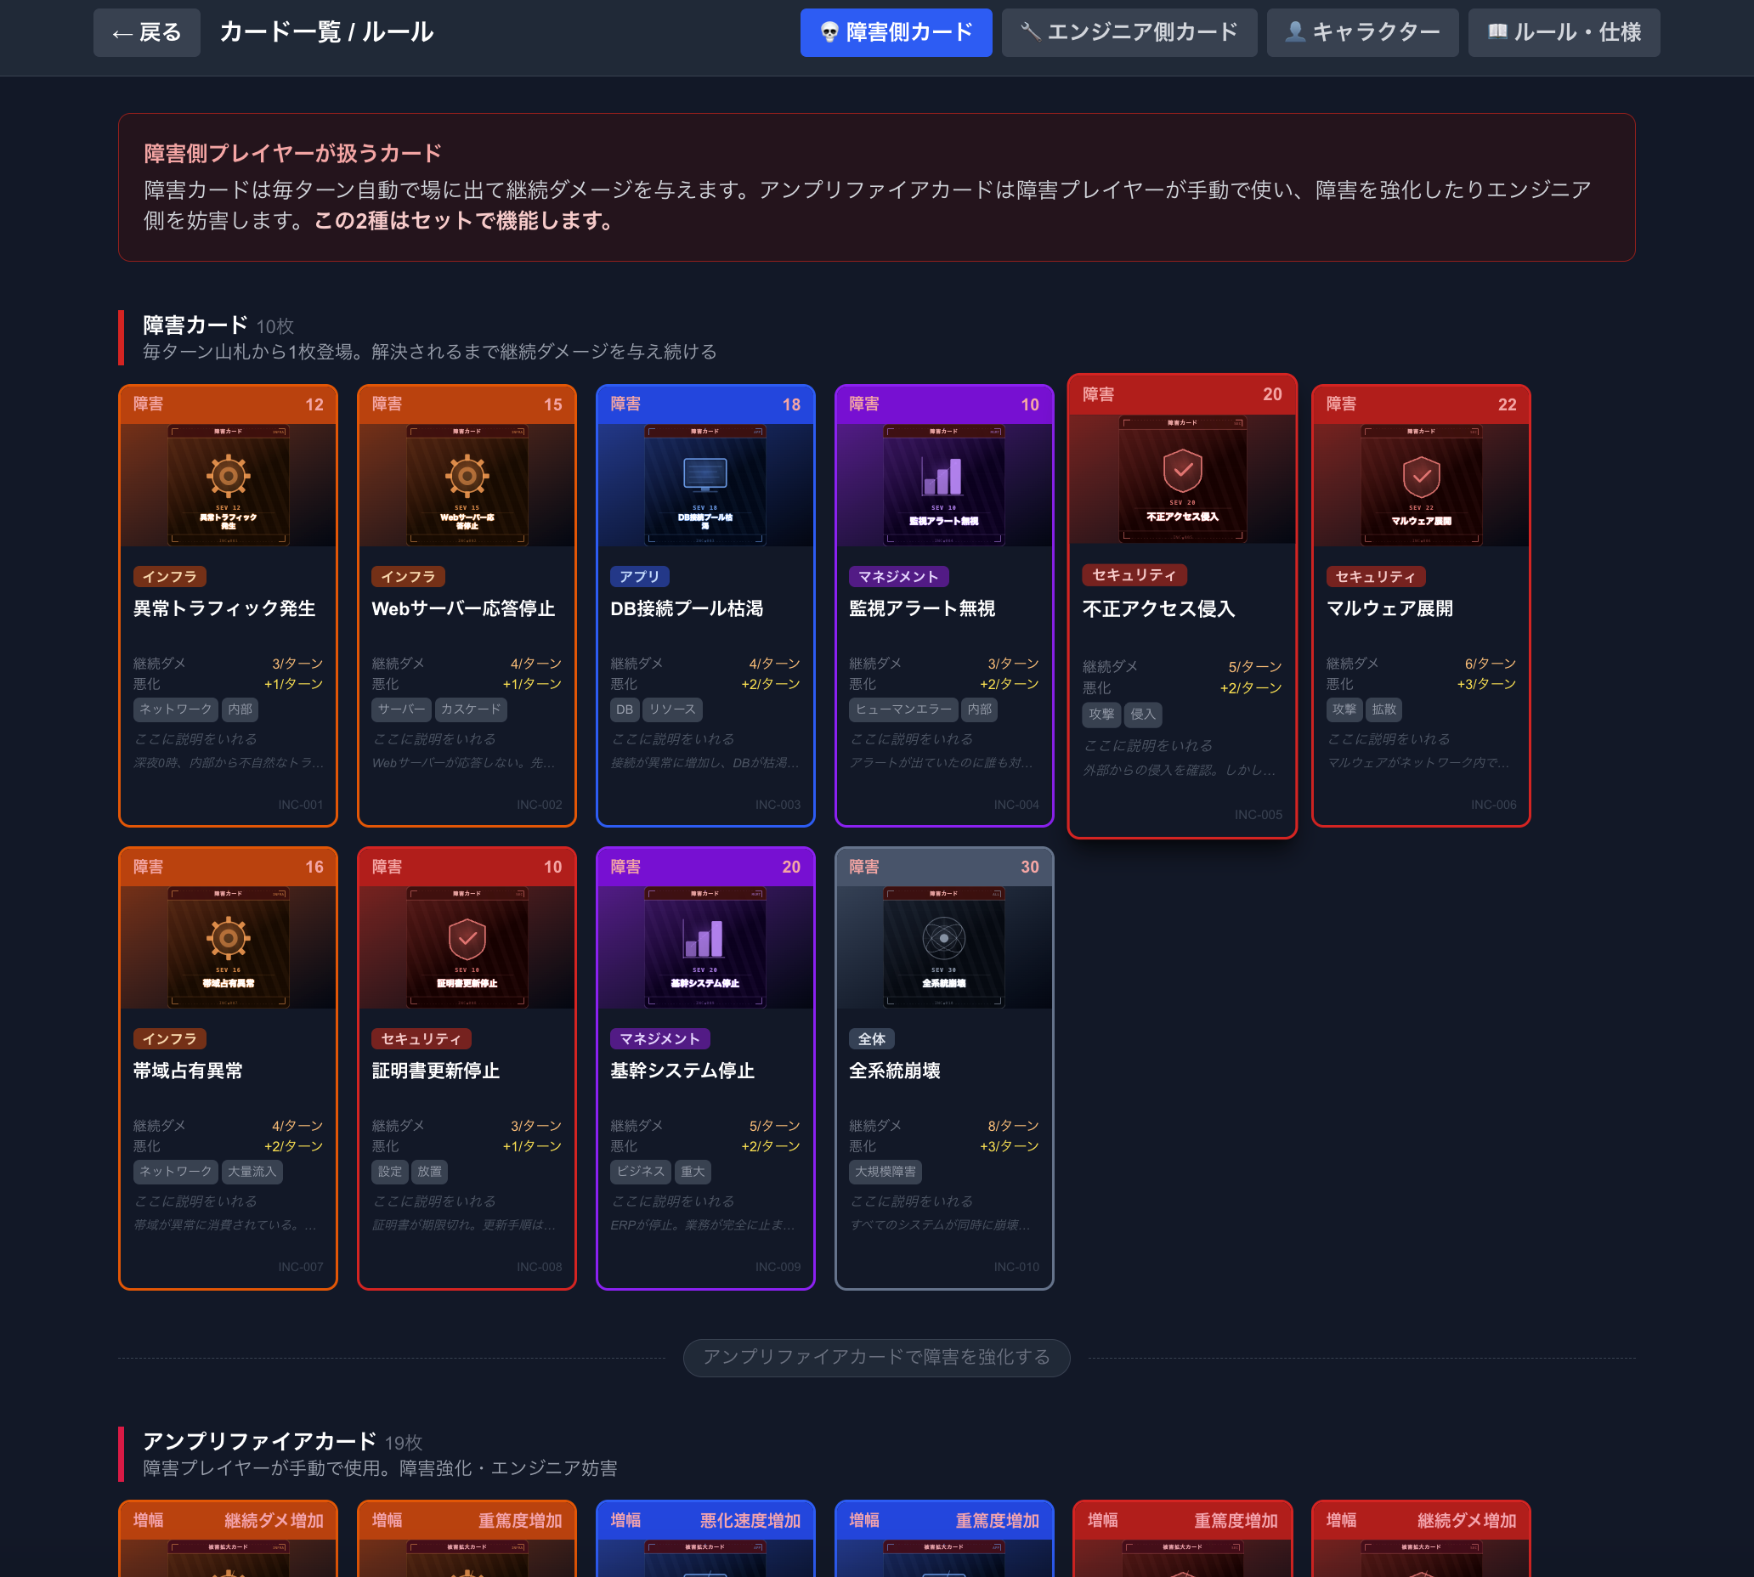This screenshot has height=1577, width=1754.
Task: Click the リソース tag on DB接続プール枯渇
Action: [x=672, y=709]
